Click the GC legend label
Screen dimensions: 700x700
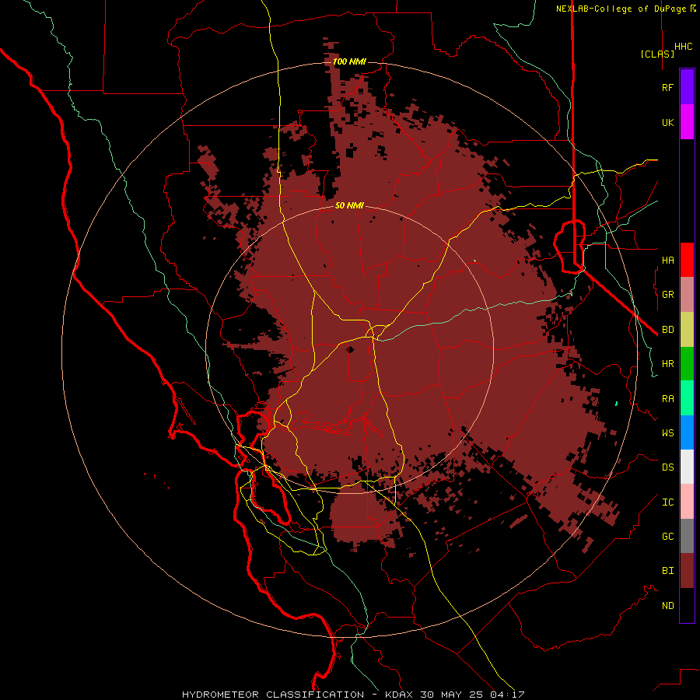tap(667, 537)
